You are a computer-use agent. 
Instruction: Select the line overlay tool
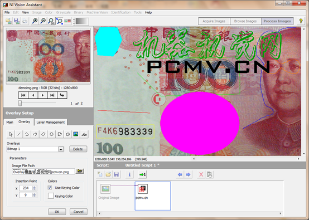tap(19, 134)
